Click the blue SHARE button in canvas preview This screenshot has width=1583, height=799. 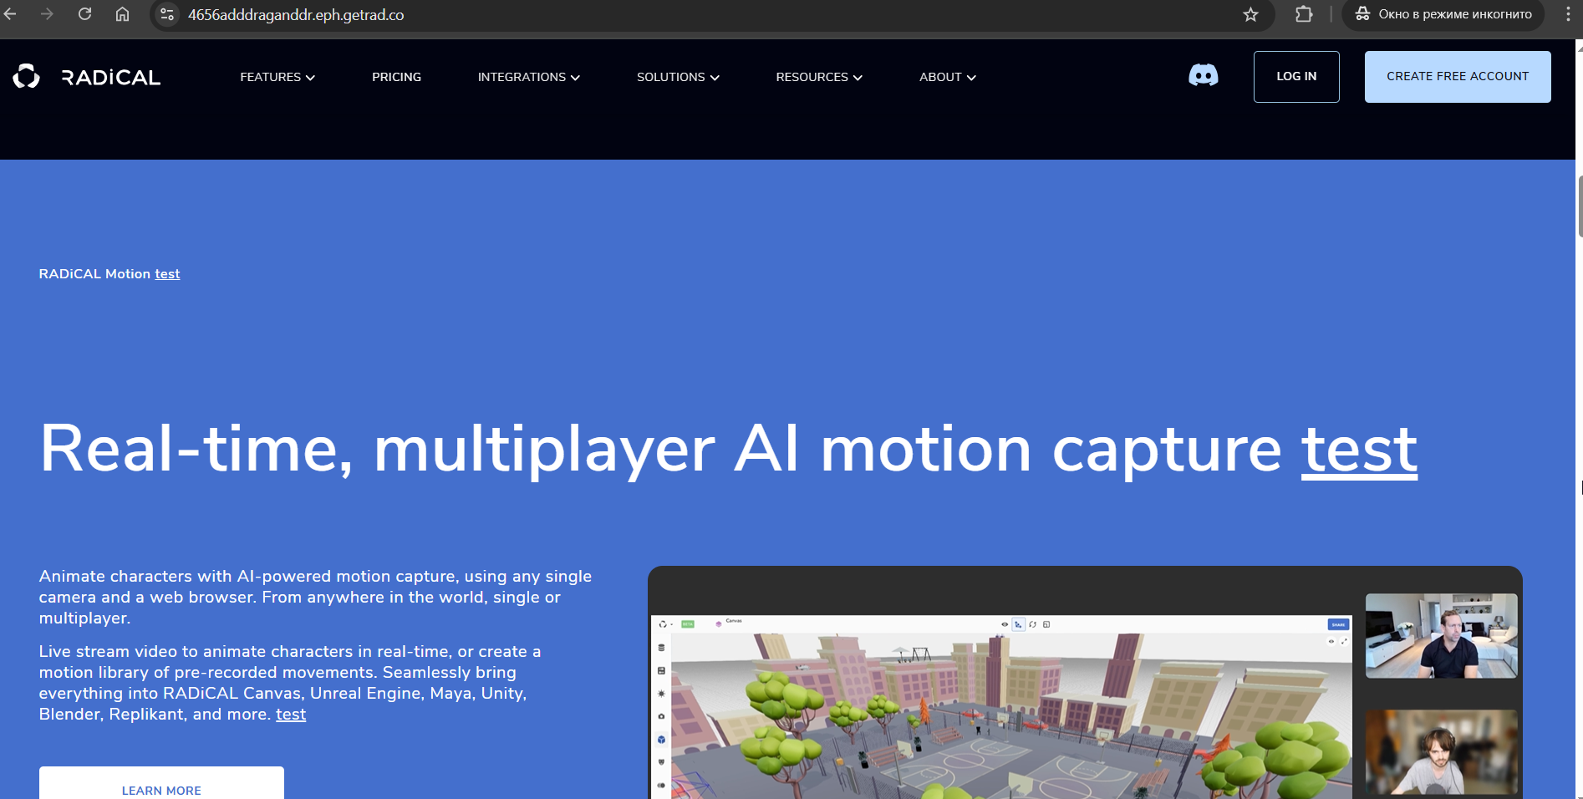tap(1338, 624)
